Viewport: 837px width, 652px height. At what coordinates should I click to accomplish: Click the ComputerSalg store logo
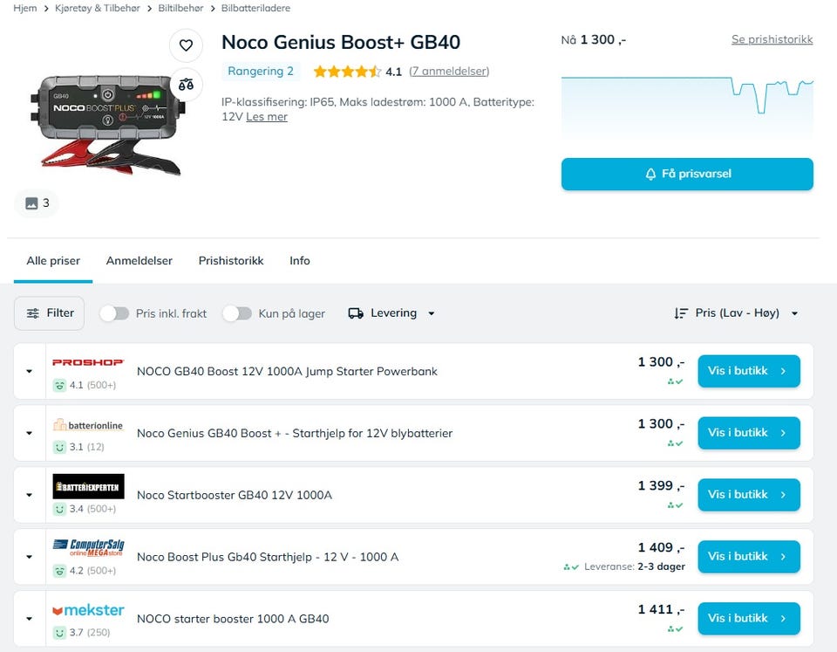(x=88, y=548)
